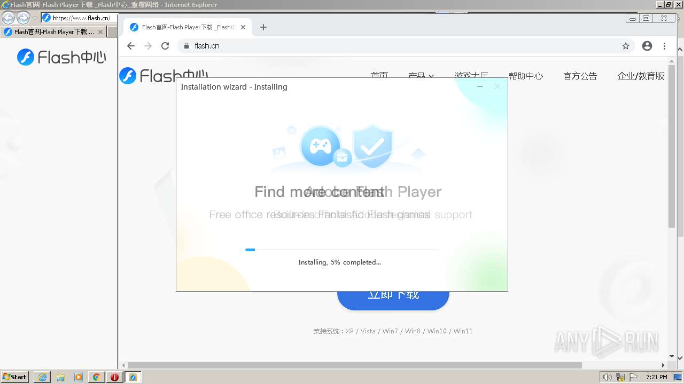
Task: Reload the flash.cn page in Chrome
Action: point(165,46)
